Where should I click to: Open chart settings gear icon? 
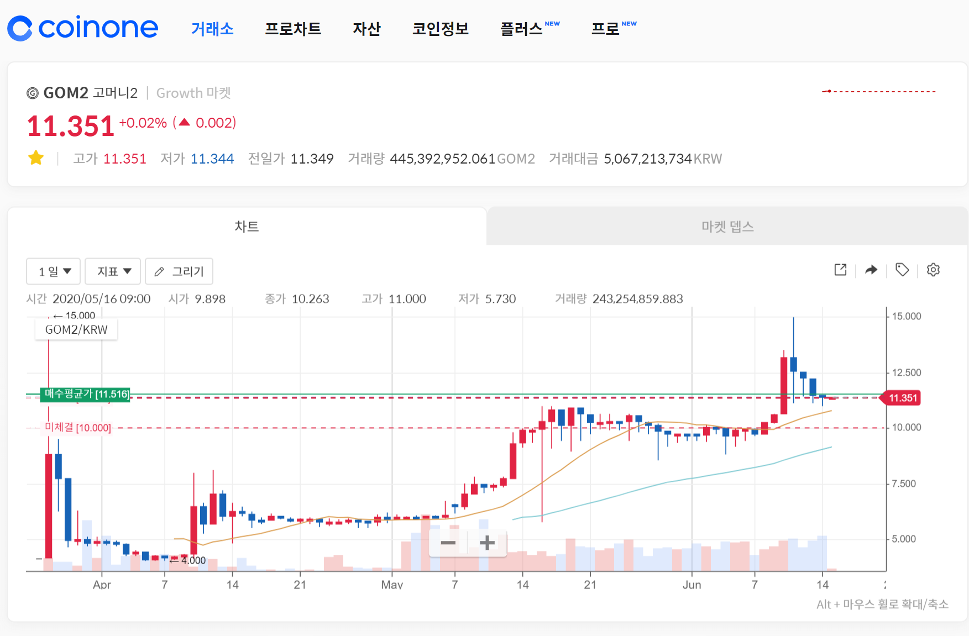click(x=933, y=270)
